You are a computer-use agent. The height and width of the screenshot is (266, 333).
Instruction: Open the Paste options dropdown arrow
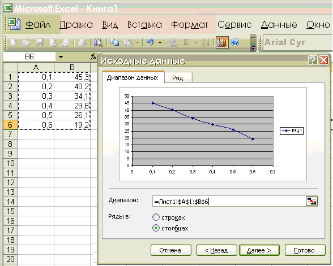(x=138, y=42)
